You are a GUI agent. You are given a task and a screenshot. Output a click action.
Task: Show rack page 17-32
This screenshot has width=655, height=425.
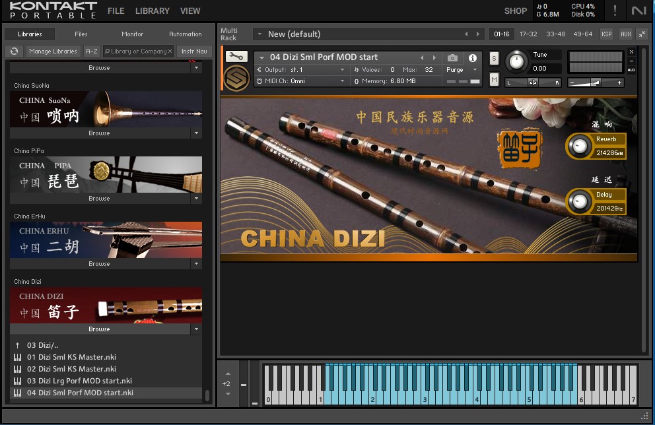click(x=528, y=34)
